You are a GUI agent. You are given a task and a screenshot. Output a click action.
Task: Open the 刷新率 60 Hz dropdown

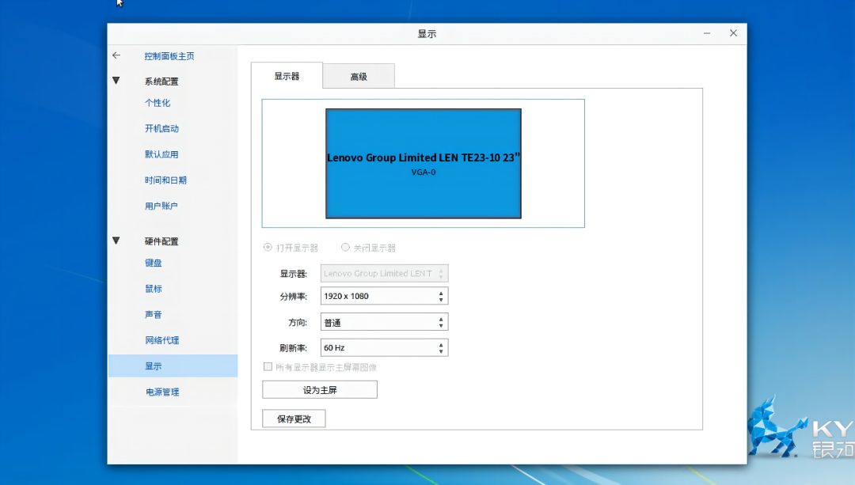point(385,347)
